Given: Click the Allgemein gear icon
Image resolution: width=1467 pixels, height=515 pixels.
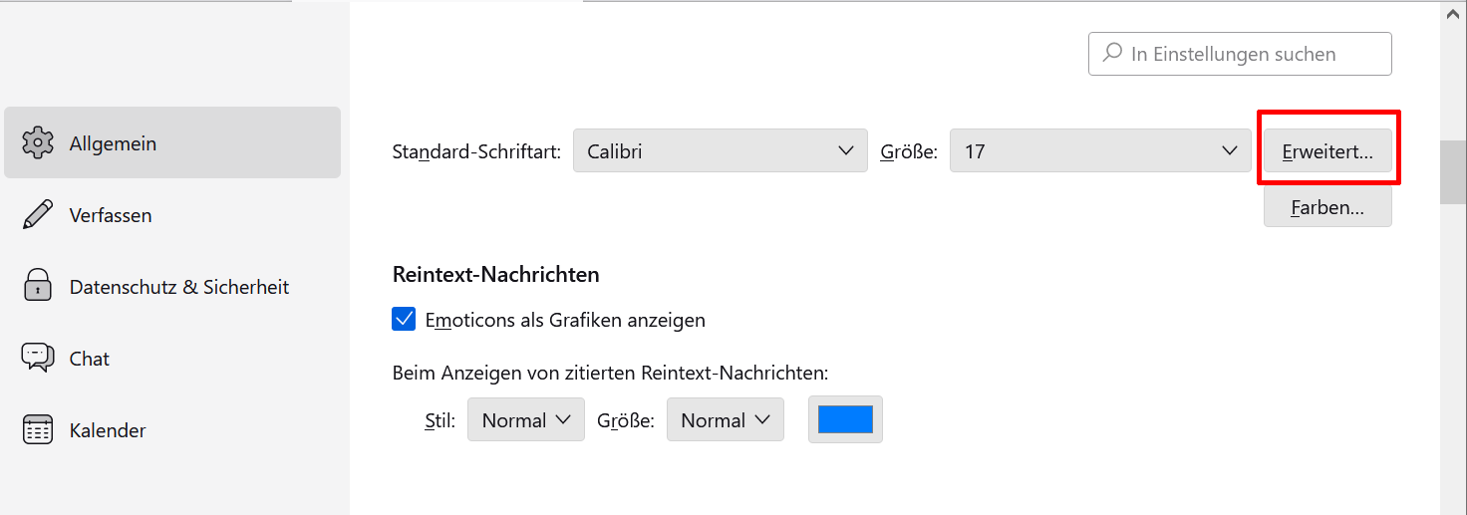Looking at the screenshot, I should tap(38, 143).
